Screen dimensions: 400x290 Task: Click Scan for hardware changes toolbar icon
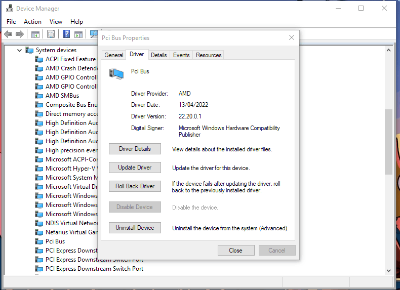pos(94,34)
